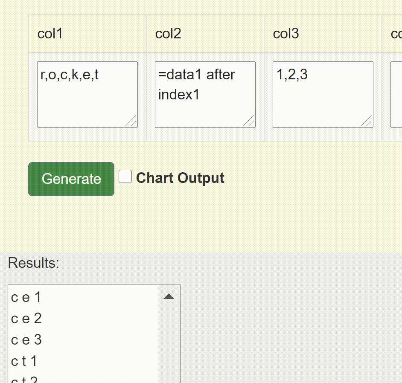Focus the col2 textarea with =data1 after index1
Viewport: 402px width, 383px height.
[x=205, y=94]
